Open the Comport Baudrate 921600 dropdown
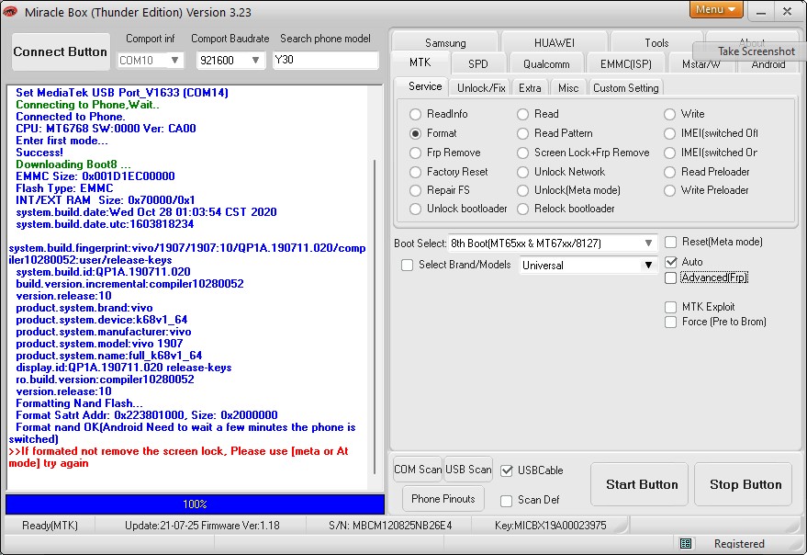Image resolution: width=807 pixels, height=555 pixels. (x=230, y=61)
